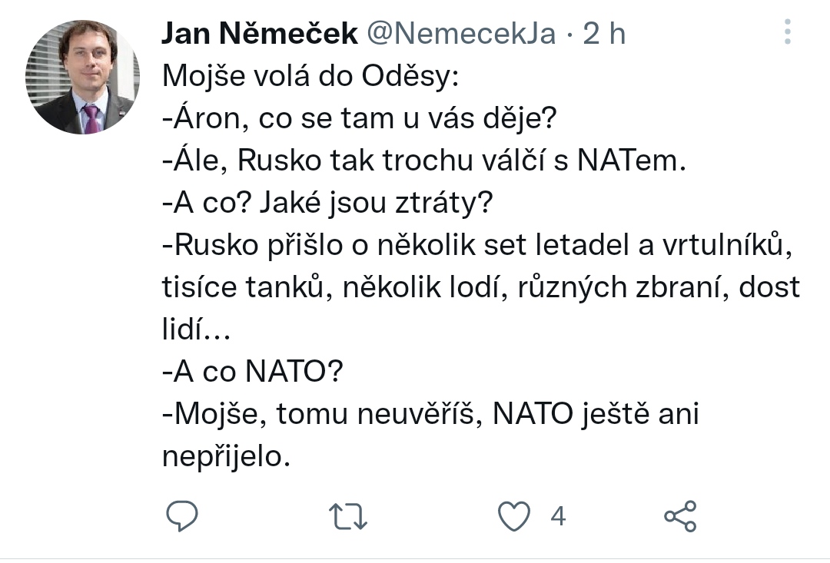Click the line "Mojše, tomu neuvěříš"
This screenshot has width=830, height=563.
point(430,416)
